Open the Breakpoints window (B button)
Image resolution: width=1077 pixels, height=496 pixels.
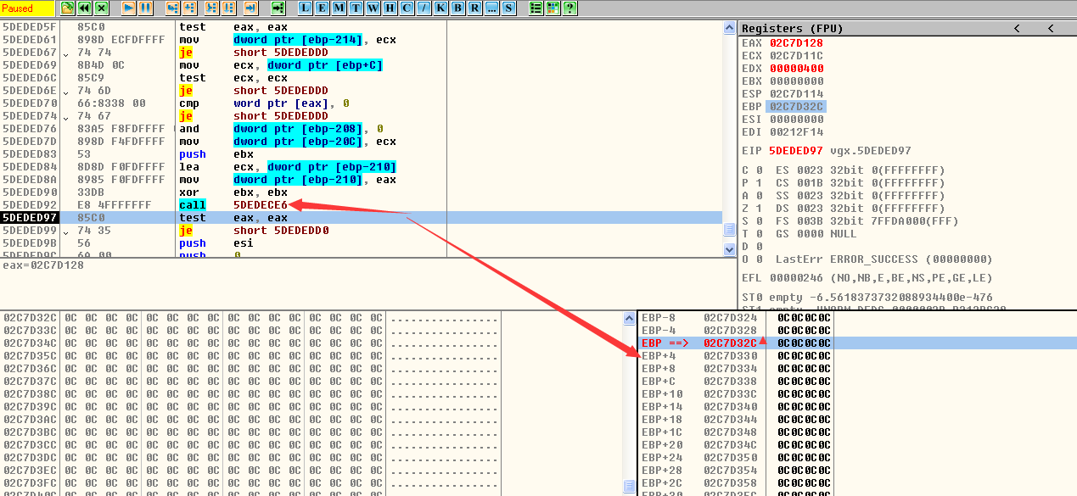pos(458,8)
